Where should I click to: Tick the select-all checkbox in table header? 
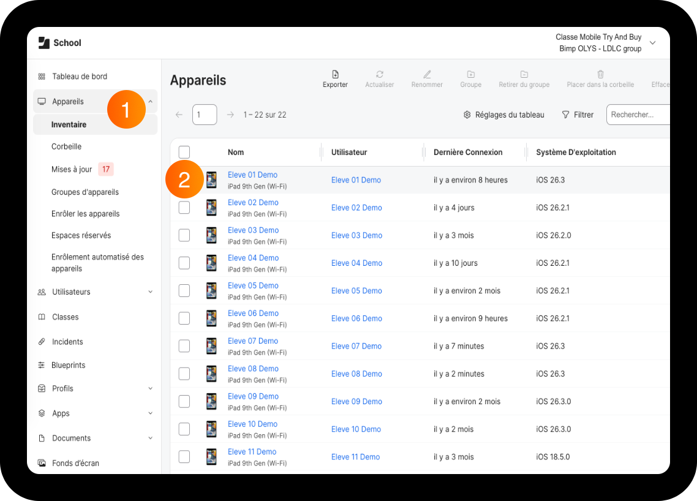[x=184, y=152]
